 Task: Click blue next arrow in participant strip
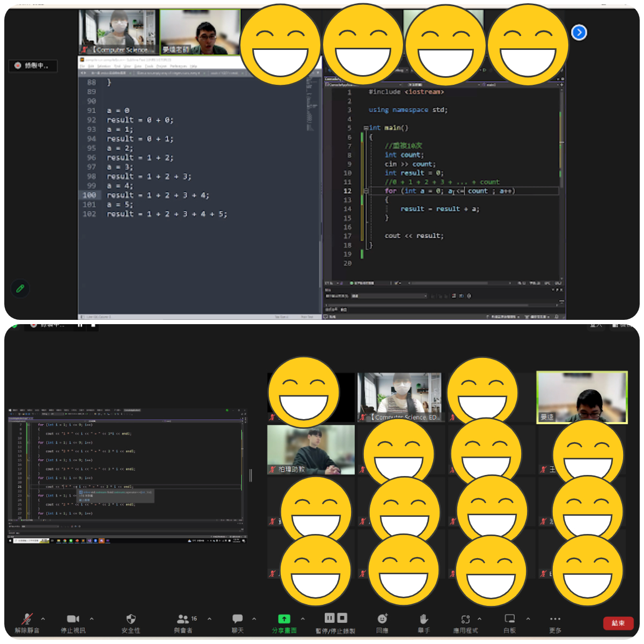[x=579, y=33]
